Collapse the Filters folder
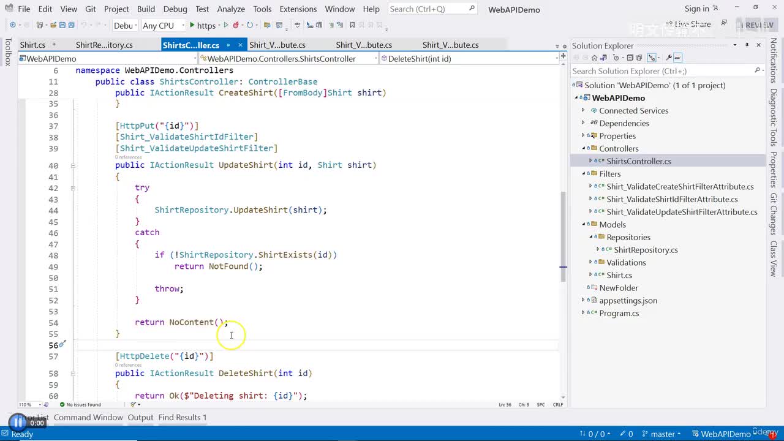 click(x=583, y=174)
